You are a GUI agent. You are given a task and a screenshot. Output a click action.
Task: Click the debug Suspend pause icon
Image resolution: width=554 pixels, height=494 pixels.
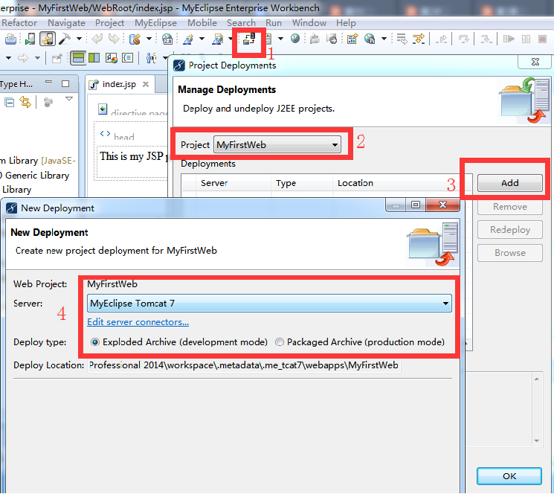coord(526,39)
